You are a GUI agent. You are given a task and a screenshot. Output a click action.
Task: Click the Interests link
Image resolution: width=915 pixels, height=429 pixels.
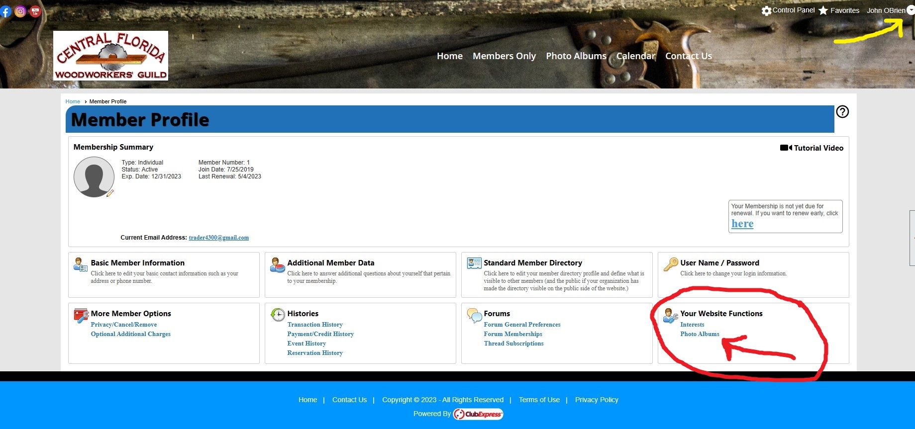click(x=692, y=325)
